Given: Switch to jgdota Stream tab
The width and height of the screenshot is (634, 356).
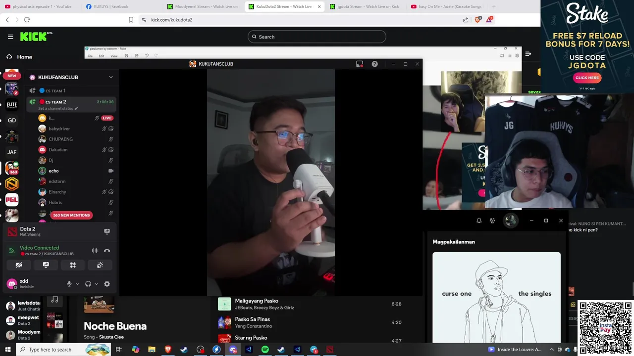Looking at the screenshot, I should pos(366,6).
